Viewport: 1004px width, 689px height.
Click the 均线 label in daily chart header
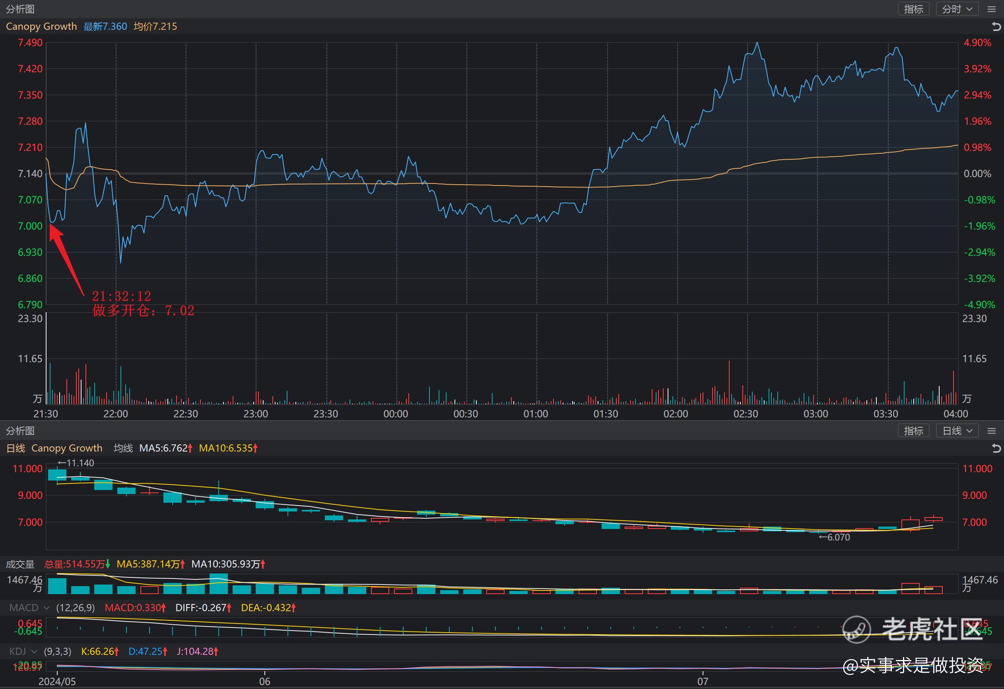click(123, 448)
